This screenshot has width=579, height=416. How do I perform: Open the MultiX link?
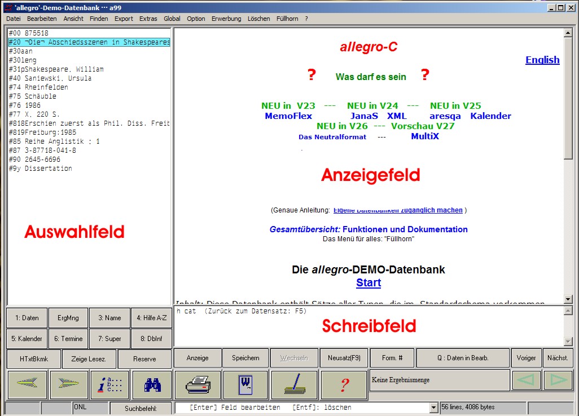tap(425, 136)
